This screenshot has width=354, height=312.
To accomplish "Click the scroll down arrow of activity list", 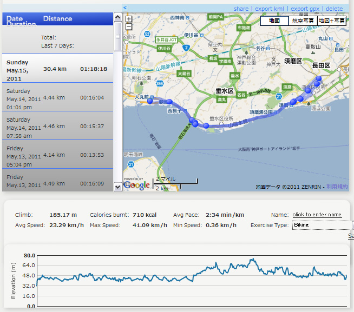I will pos(117,187).
